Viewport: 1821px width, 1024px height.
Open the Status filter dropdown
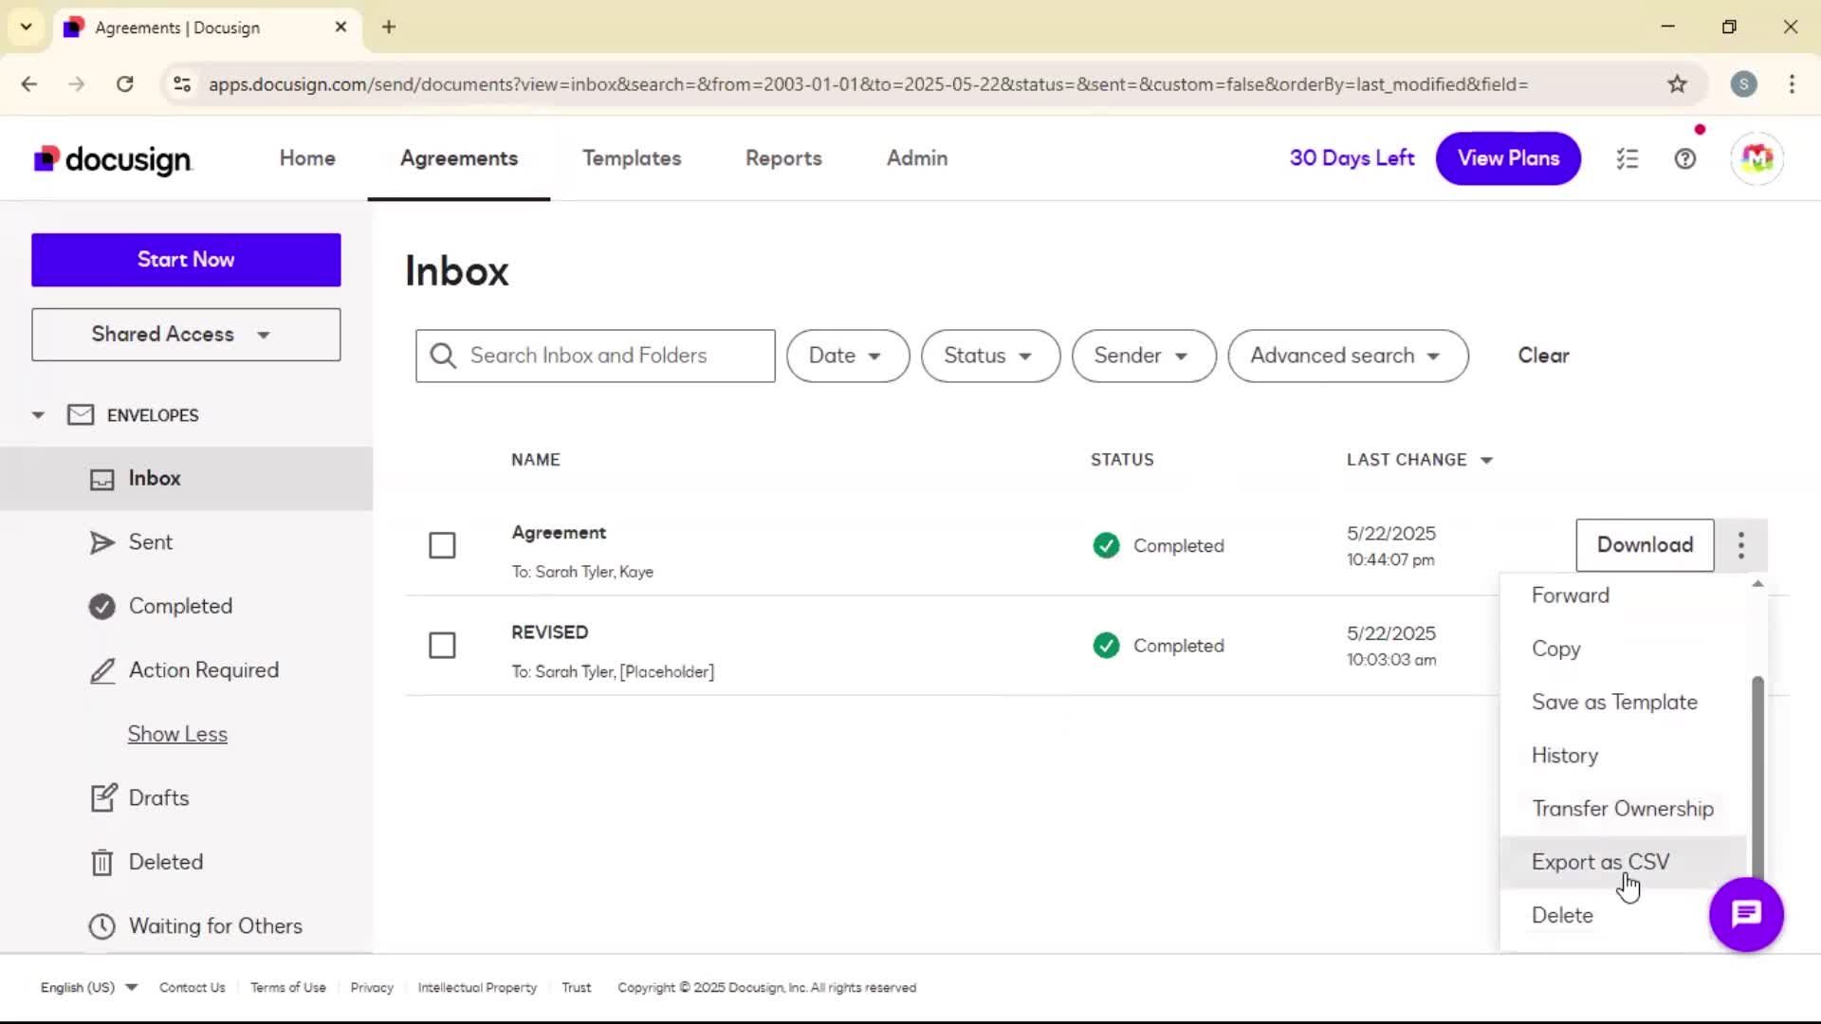tap(990, 356)
